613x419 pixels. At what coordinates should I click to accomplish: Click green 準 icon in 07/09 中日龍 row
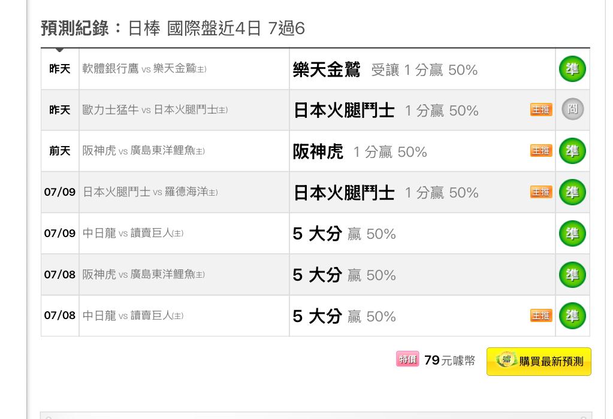click(572, 233)
